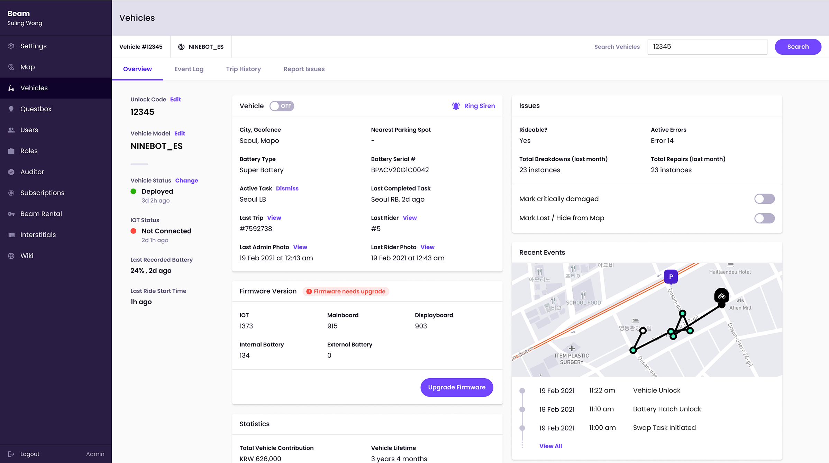
Task: Edit the Vehicle Model
Action: pyautogui.click(x=180, y=133)
